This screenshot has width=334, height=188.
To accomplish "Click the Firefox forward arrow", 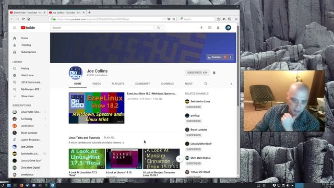I will pyautogui.click(x=17, y=19).
